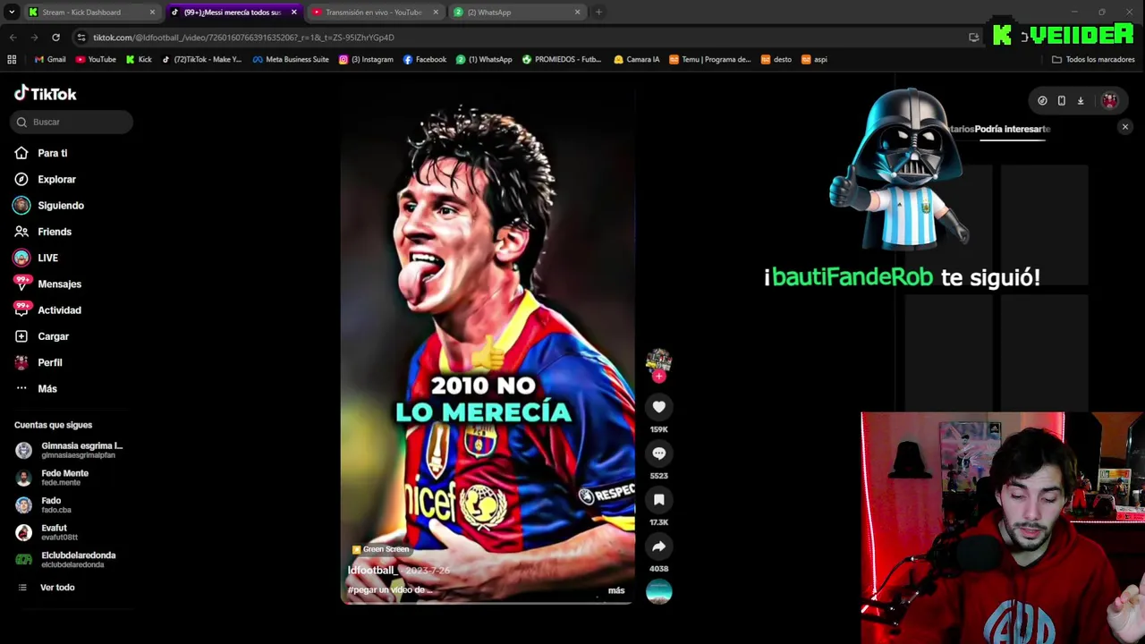Open the TikTok logo home link
The image size is (1145, 644).
point(46,93)
